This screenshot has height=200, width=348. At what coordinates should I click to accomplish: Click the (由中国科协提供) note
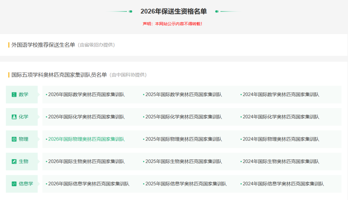[128, 75]
